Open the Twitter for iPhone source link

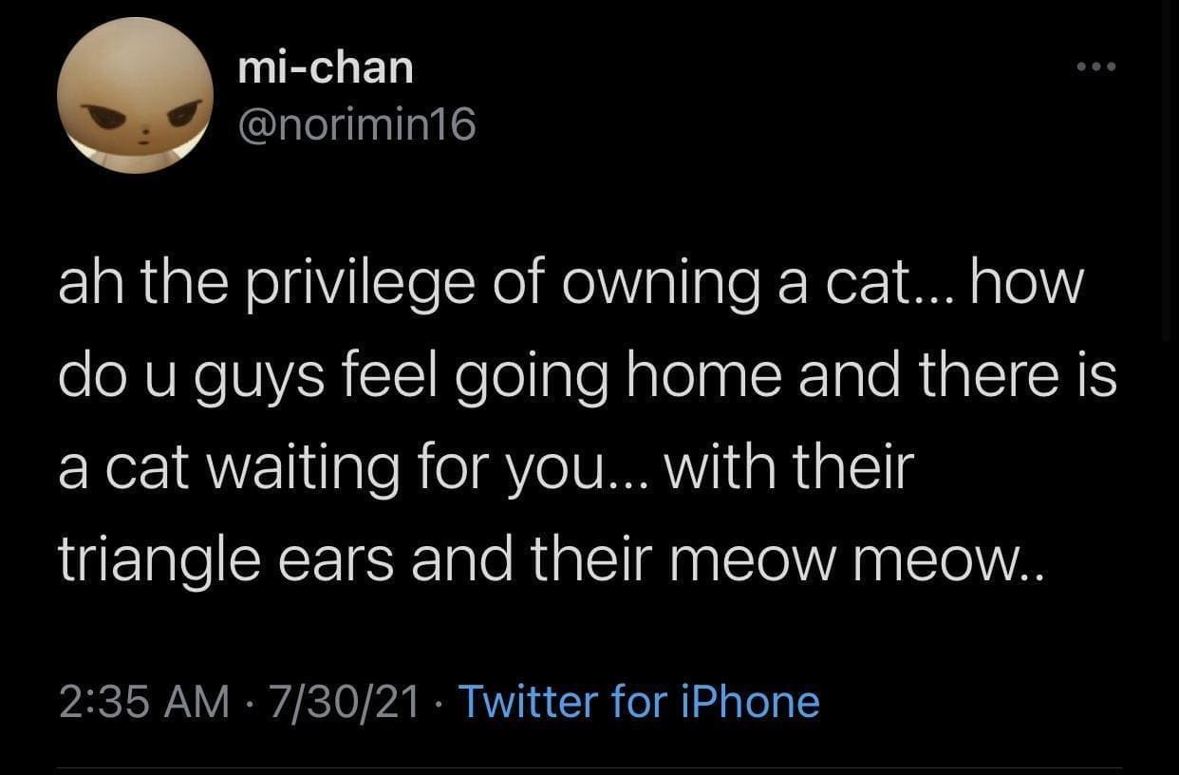(639, 702)
